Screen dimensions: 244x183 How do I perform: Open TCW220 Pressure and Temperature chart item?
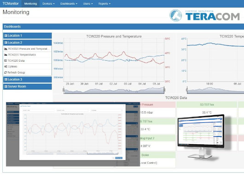click(x=27, y=49)
